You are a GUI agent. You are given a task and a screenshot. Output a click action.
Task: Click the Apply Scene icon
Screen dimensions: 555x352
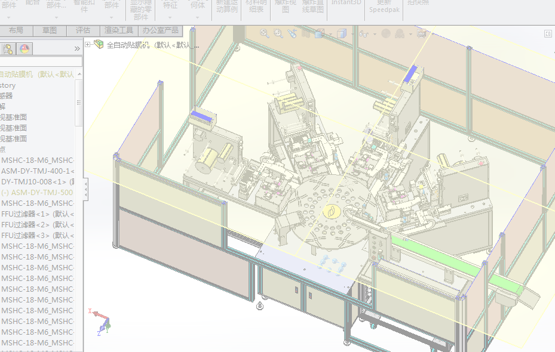(x=400, y=33)
